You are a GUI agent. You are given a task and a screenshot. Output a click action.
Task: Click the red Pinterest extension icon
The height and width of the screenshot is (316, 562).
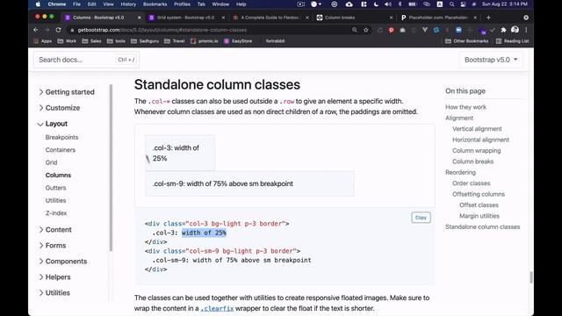392,30
